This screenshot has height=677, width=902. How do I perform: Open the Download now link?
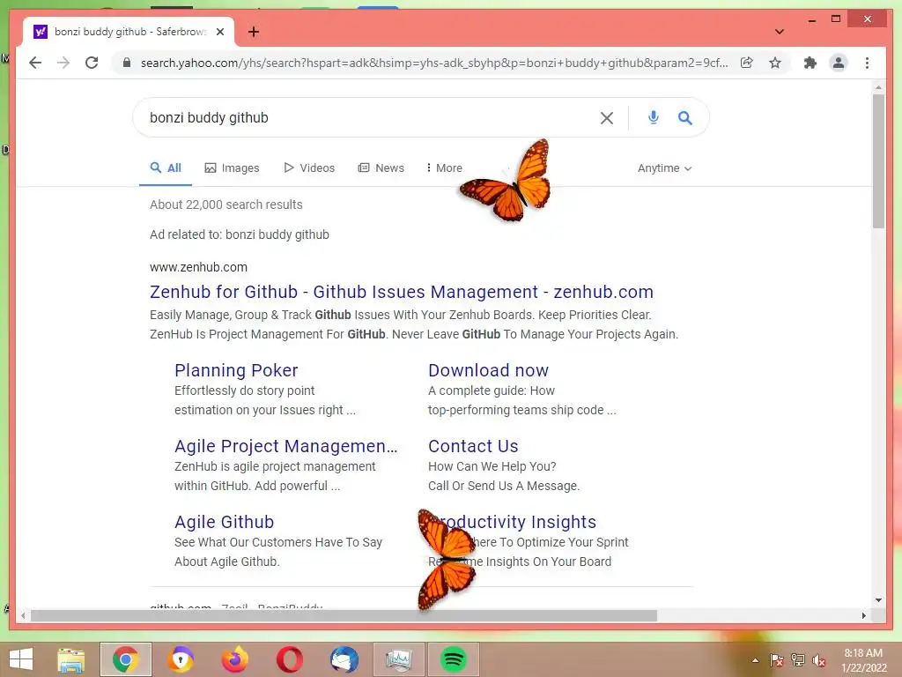(x=488, y=370)
